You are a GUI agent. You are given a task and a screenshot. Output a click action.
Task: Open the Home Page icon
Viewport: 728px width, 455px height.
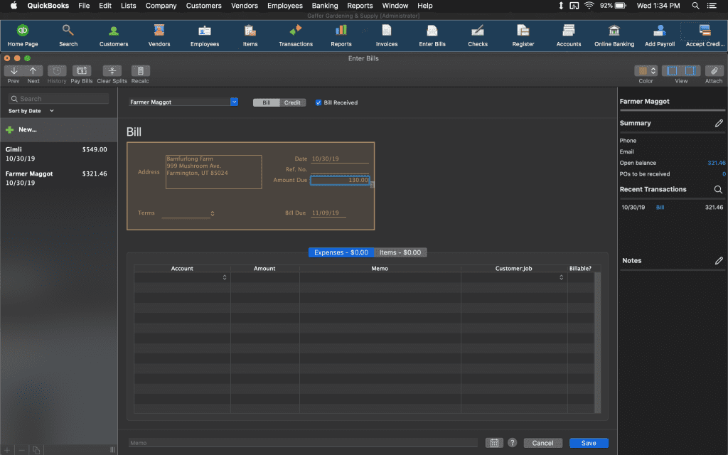(22, 36)
